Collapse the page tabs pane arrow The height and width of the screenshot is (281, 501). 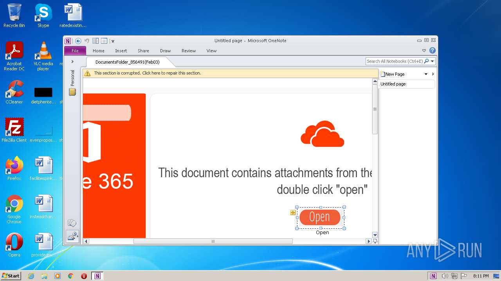click(433, 74)
